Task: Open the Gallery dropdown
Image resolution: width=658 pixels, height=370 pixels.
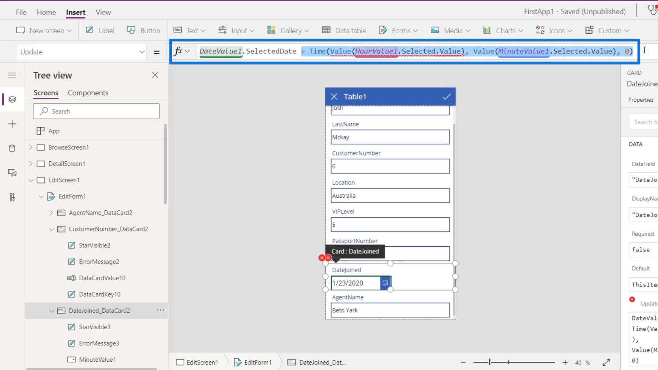Action: 288,31
